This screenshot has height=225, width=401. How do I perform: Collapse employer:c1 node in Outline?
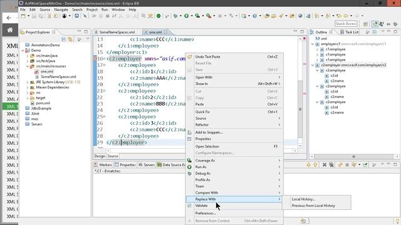pyautogui.click(x=313, y=44)
